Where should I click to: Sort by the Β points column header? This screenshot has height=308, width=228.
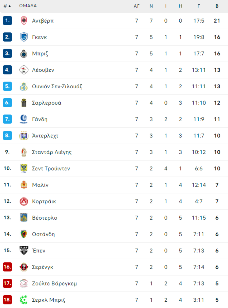click(217, 6)
